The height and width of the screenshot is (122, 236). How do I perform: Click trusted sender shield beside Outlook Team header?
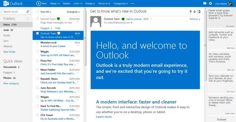coord(123,19)
